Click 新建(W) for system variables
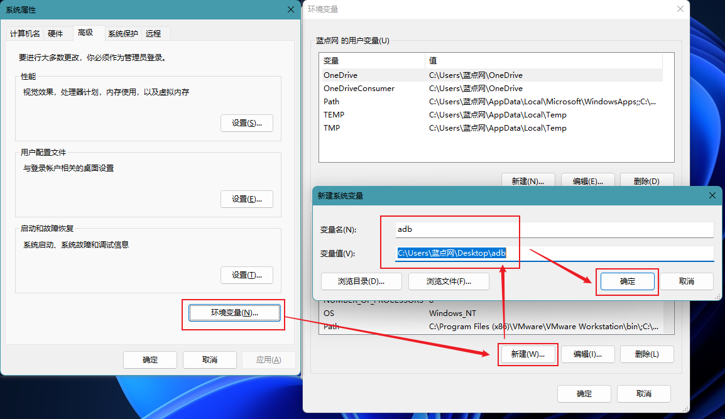The width and height of the screenshot is (725, 419). [x=527, y=354]
